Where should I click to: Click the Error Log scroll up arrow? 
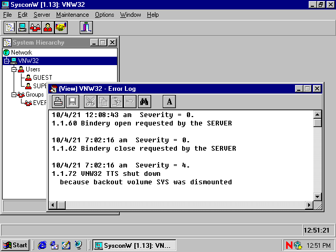[x=317, y=114]
